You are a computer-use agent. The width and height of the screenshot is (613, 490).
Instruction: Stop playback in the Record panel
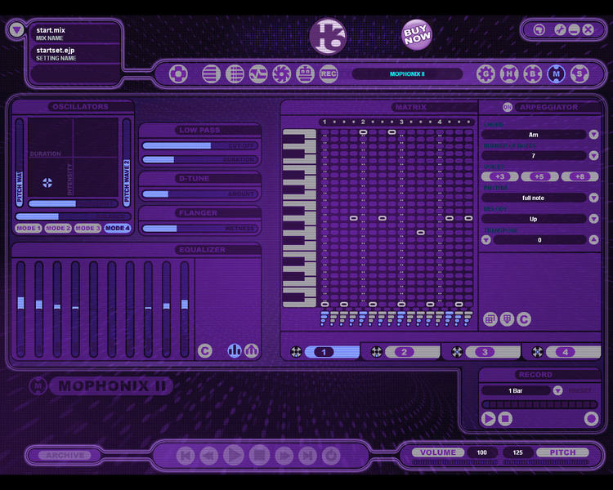click(505, 419)
